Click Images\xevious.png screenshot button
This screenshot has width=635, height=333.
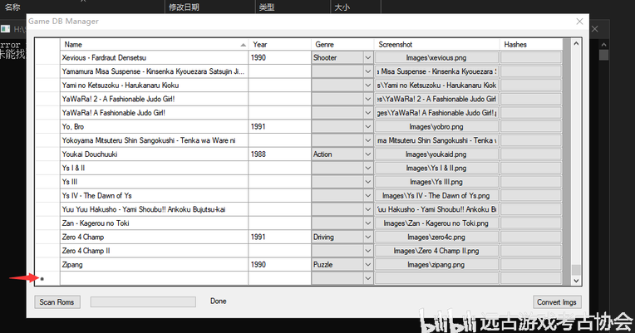pyautogui.click(x=436, y=58)
